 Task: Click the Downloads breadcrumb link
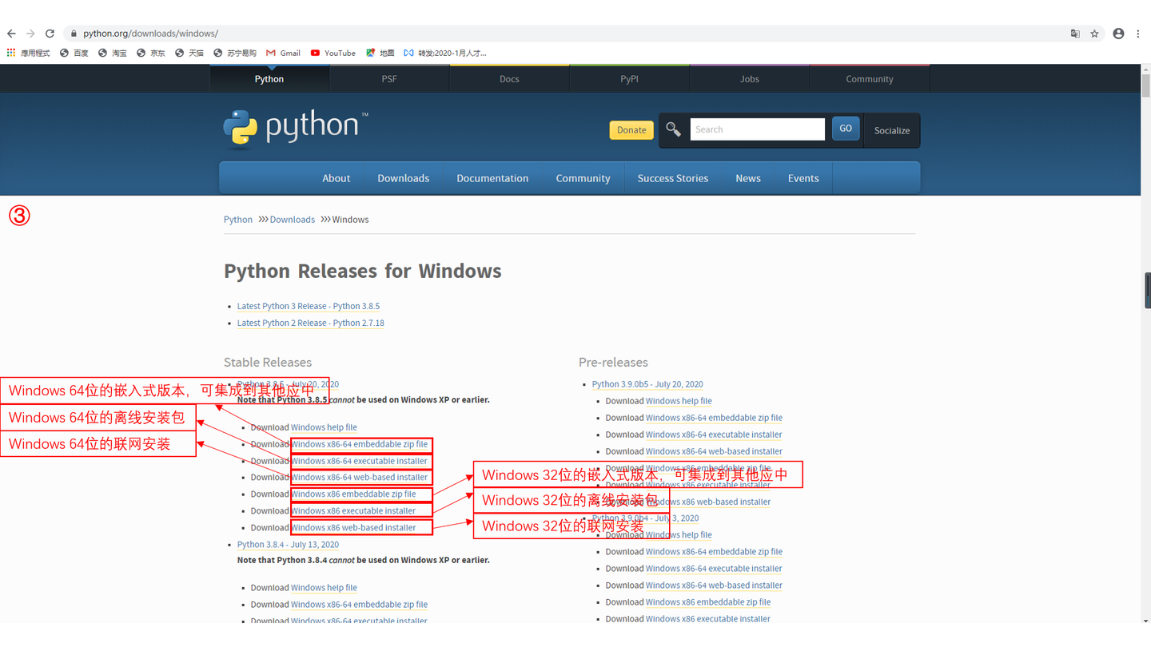pyautogui.click(x=293, y=220)
